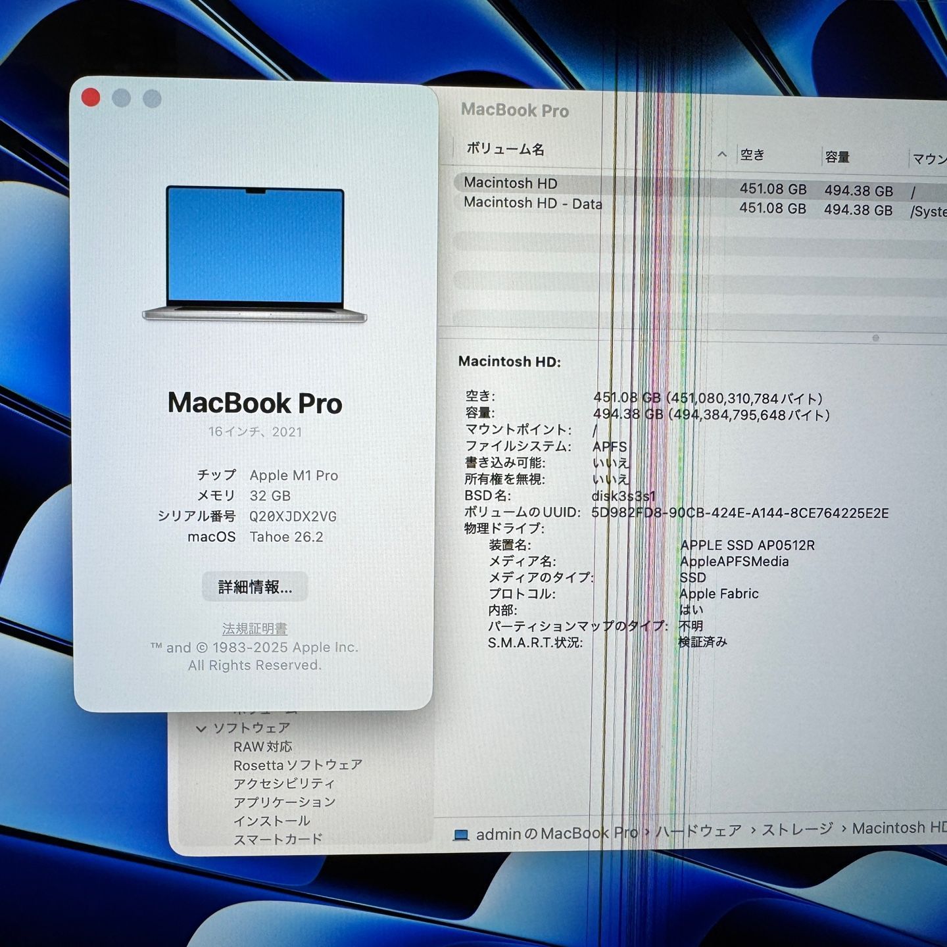Click the Tahoe 26.2 macOS version
The image size is (947, 947).
point(286,537)
